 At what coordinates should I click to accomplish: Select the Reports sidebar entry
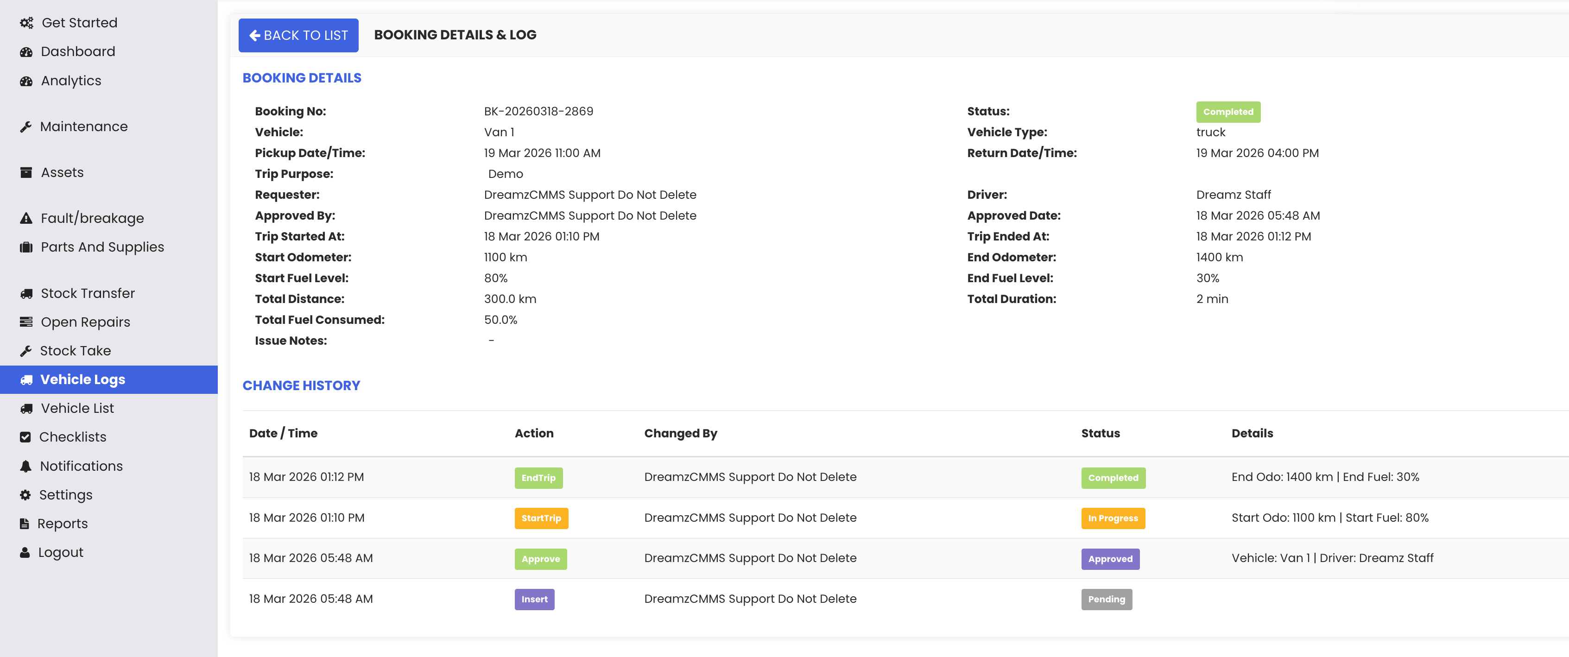62,524
